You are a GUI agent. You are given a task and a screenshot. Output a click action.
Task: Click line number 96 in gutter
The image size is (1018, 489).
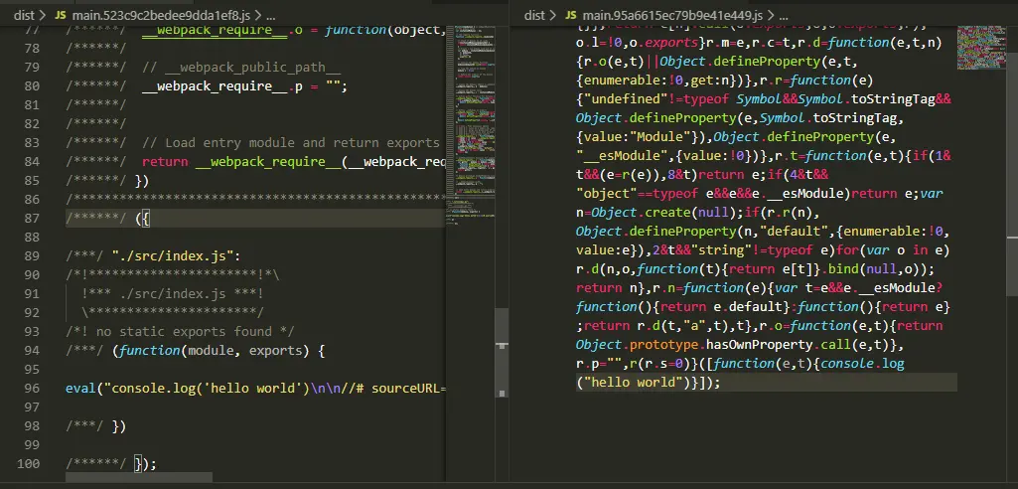[33, 389]
